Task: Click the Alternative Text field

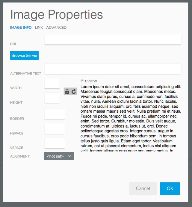Action: (x=113, y=69)
